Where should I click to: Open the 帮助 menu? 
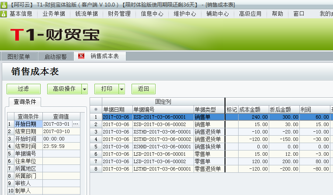tap(277, 14)
